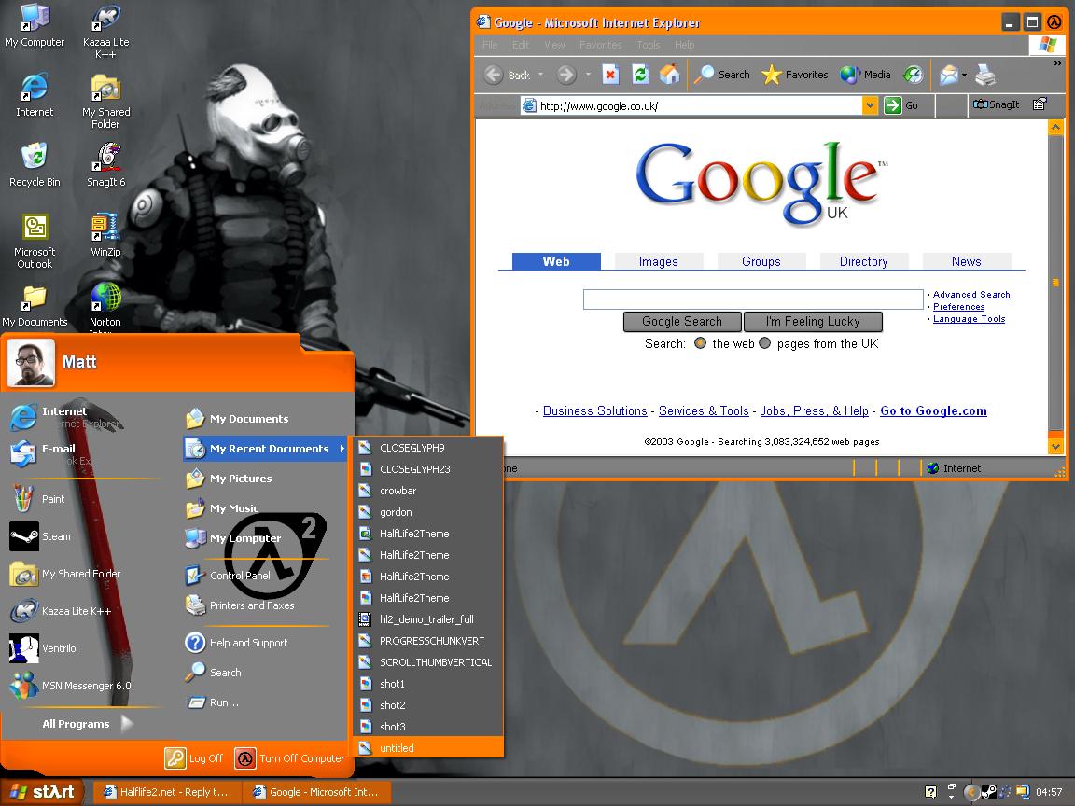
Task: Follow the Go to Google.com link
Action: coord(933,410)
